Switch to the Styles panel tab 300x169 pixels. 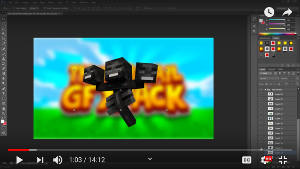click(x=276, y=38)
